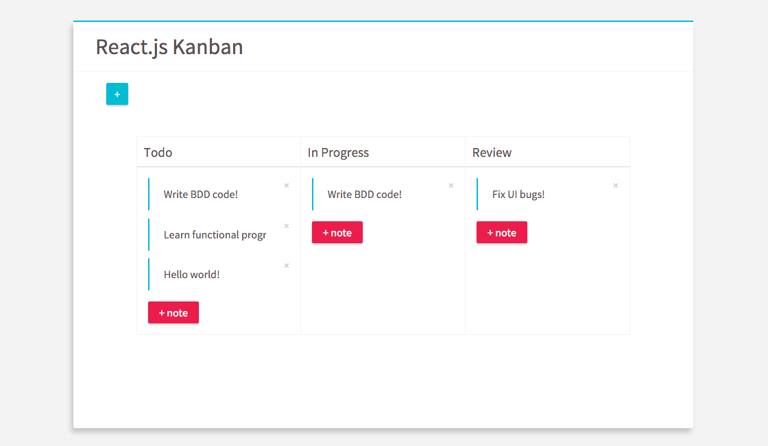Add a note to the Todo lane

(x=173, y=312)
